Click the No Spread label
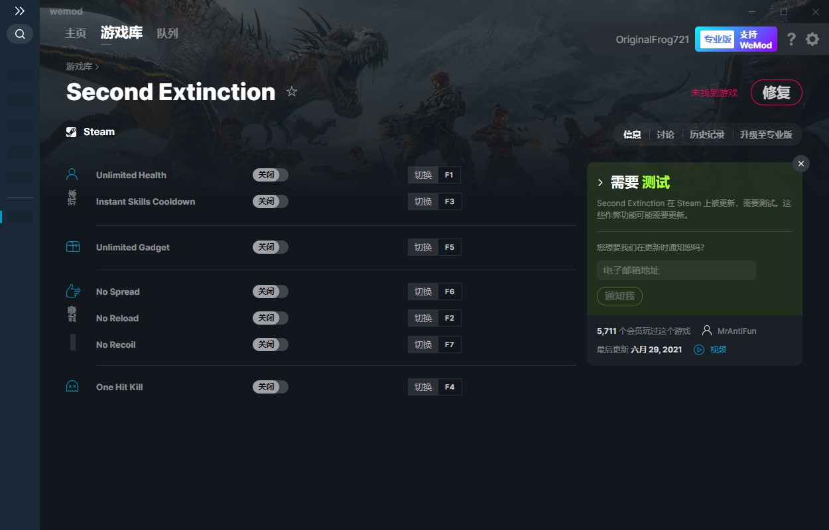The width and height of the screenshot is (829, 530). 118,291
